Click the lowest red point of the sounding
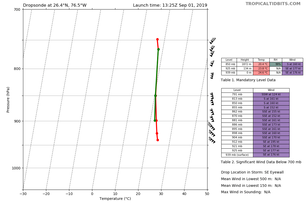The width and height of the screenshot is (307, 205). [x=158, y=140]
